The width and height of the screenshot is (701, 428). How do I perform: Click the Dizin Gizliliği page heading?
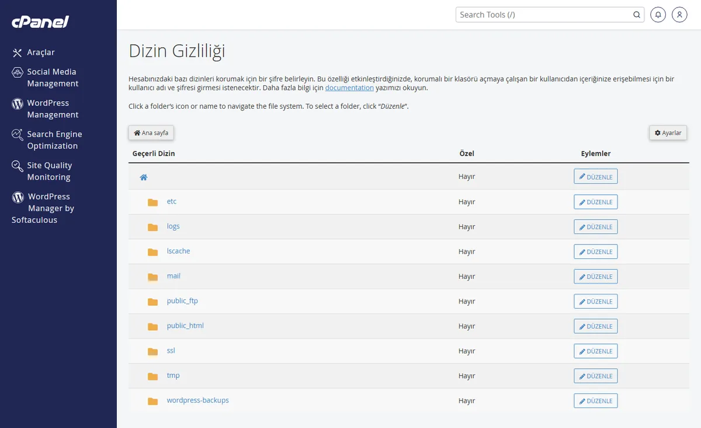click(177, 51)
